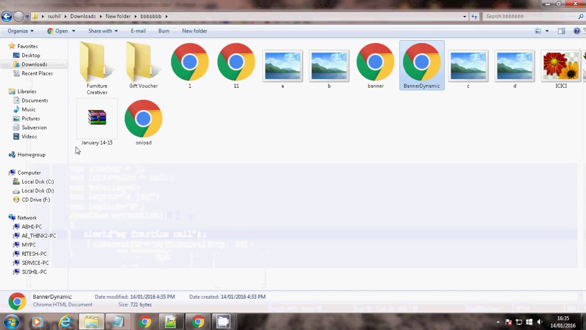
Task: Select the Chrome HTML file named 1
Action: [x=190, y=66]
